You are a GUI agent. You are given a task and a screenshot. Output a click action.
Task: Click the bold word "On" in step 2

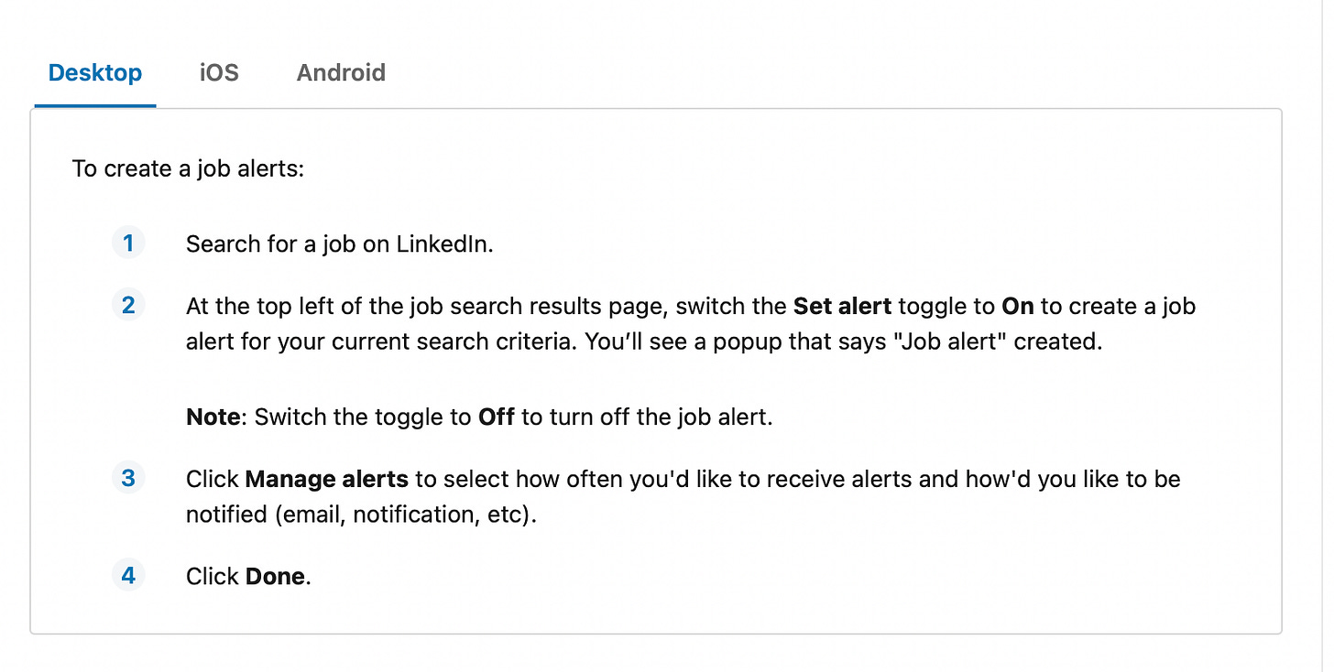pyautogui.click(x=1017, y=306)
